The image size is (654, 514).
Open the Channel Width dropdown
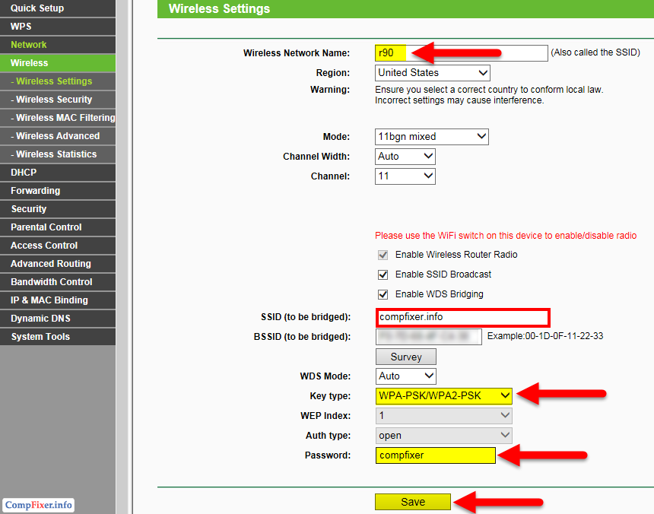click(x=405, y=157)
